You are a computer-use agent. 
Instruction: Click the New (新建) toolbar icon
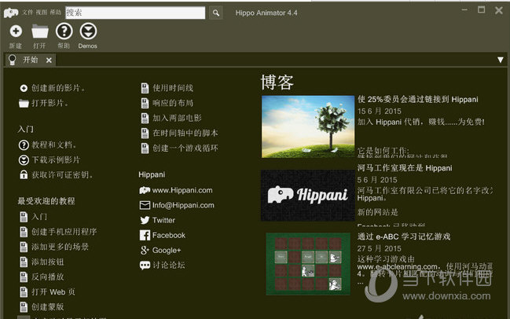click(16, 31)
